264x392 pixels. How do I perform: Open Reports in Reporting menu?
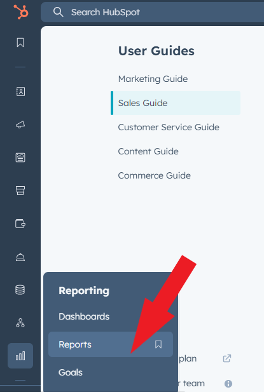click(111, 344)
